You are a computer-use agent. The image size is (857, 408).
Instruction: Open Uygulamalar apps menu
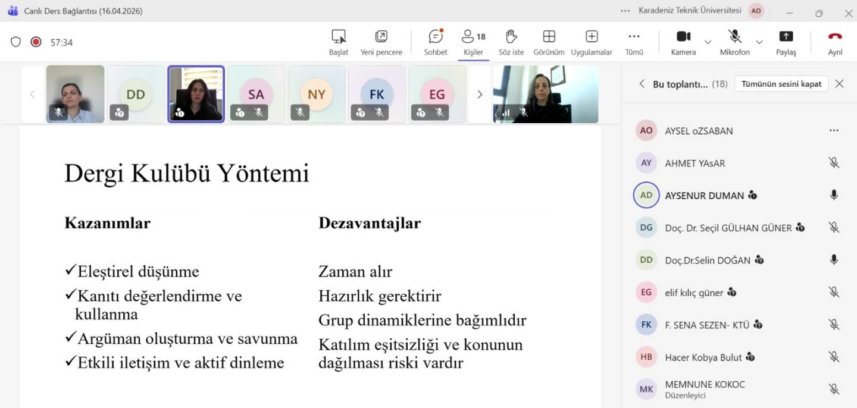pos(592,37)
